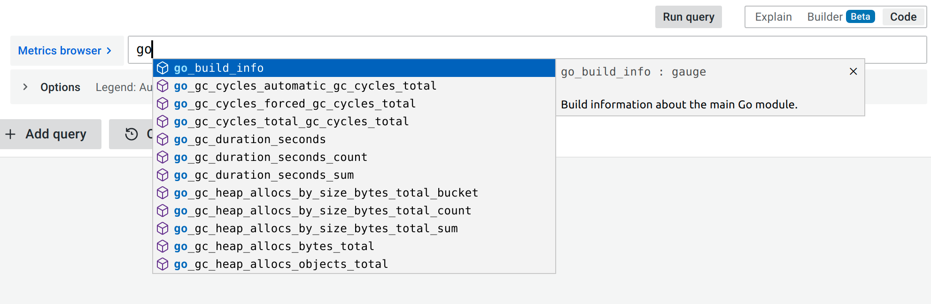Screen dimensions: 931x304
Task: Pick go_gc_heap_allocs_by_size_bytes_total_bucket suggestion
Action: (326, 193)
